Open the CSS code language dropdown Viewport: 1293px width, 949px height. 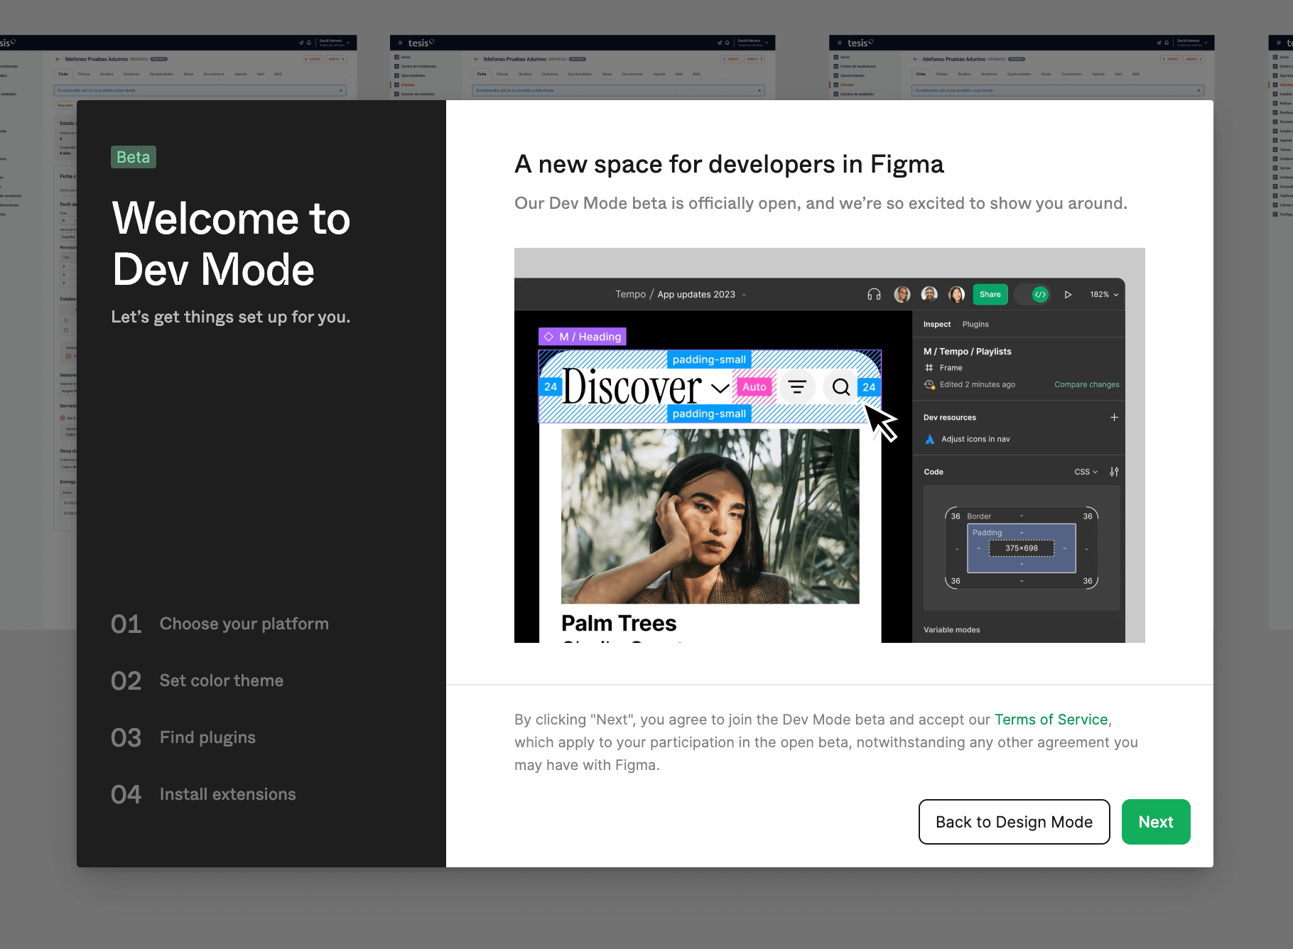point(1086,472)
